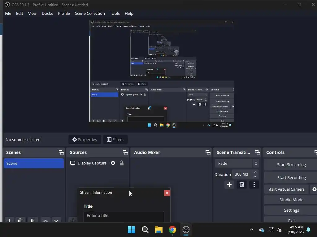Open scene filters icon in Scenes toolbar
317x237 pixels.
(33, 220)
